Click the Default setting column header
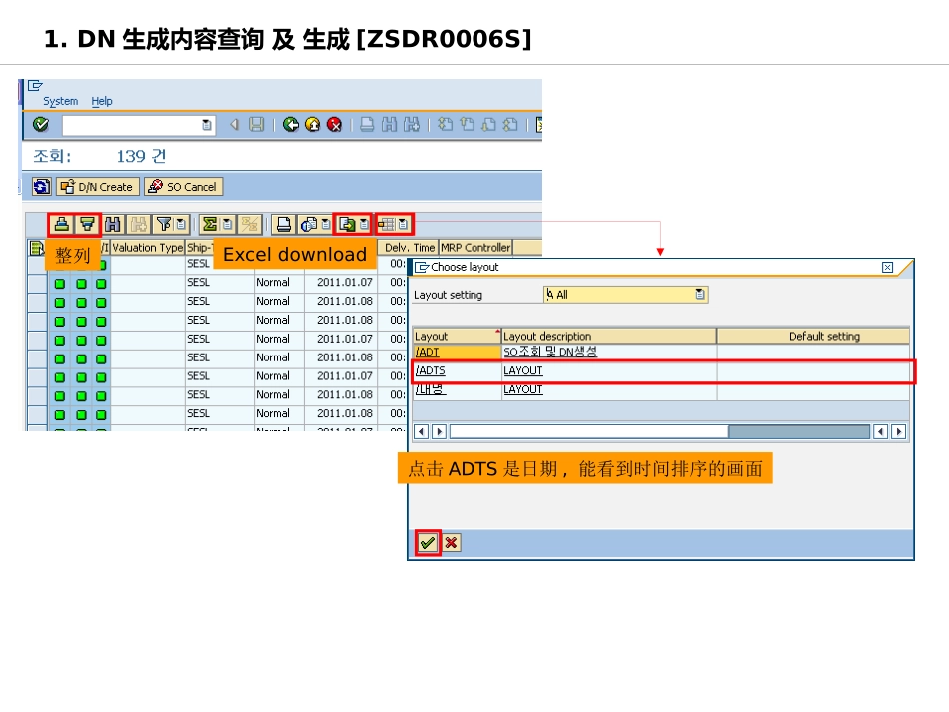Image resolution: width=949 pixels, height=712 pixels. click(x=813, y=336)
